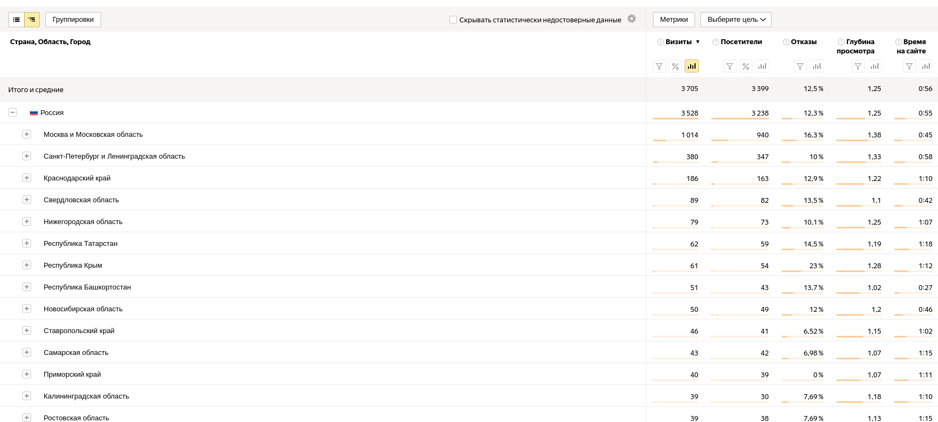
Task: Collapse the Россия row
Action: (13, 112)
